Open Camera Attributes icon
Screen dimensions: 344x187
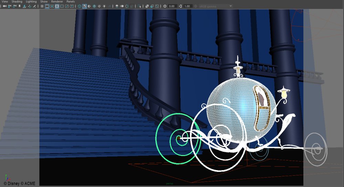(x=14, y=6)
